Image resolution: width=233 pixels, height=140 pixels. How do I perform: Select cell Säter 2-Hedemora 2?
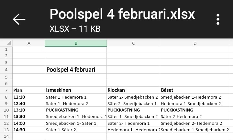tap(182, 116)
